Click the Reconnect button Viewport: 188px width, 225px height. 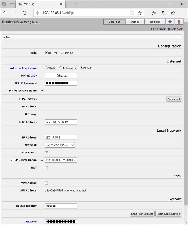pyautogui.click(x=174, y=99)
